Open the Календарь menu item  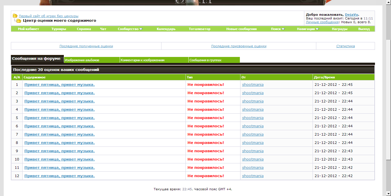coord(166,29)
